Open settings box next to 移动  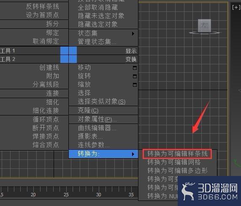pyautogui.click(x=135, y=68)
